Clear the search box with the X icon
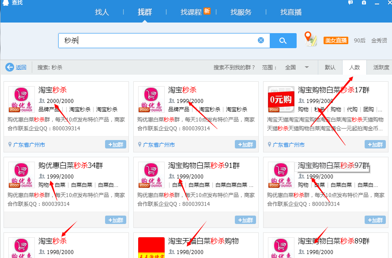Screen dimensions: 392x258 261,40
